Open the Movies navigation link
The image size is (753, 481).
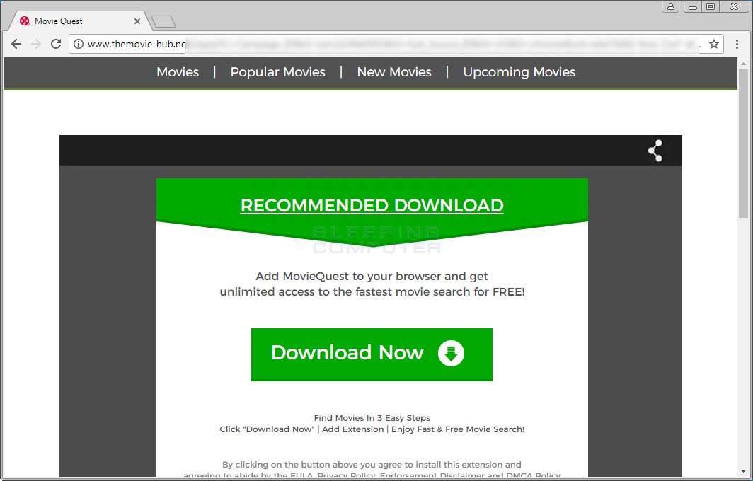[178, 72]
